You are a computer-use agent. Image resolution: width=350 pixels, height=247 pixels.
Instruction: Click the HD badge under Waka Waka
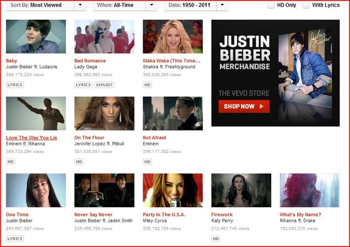(x=147, y=85)
